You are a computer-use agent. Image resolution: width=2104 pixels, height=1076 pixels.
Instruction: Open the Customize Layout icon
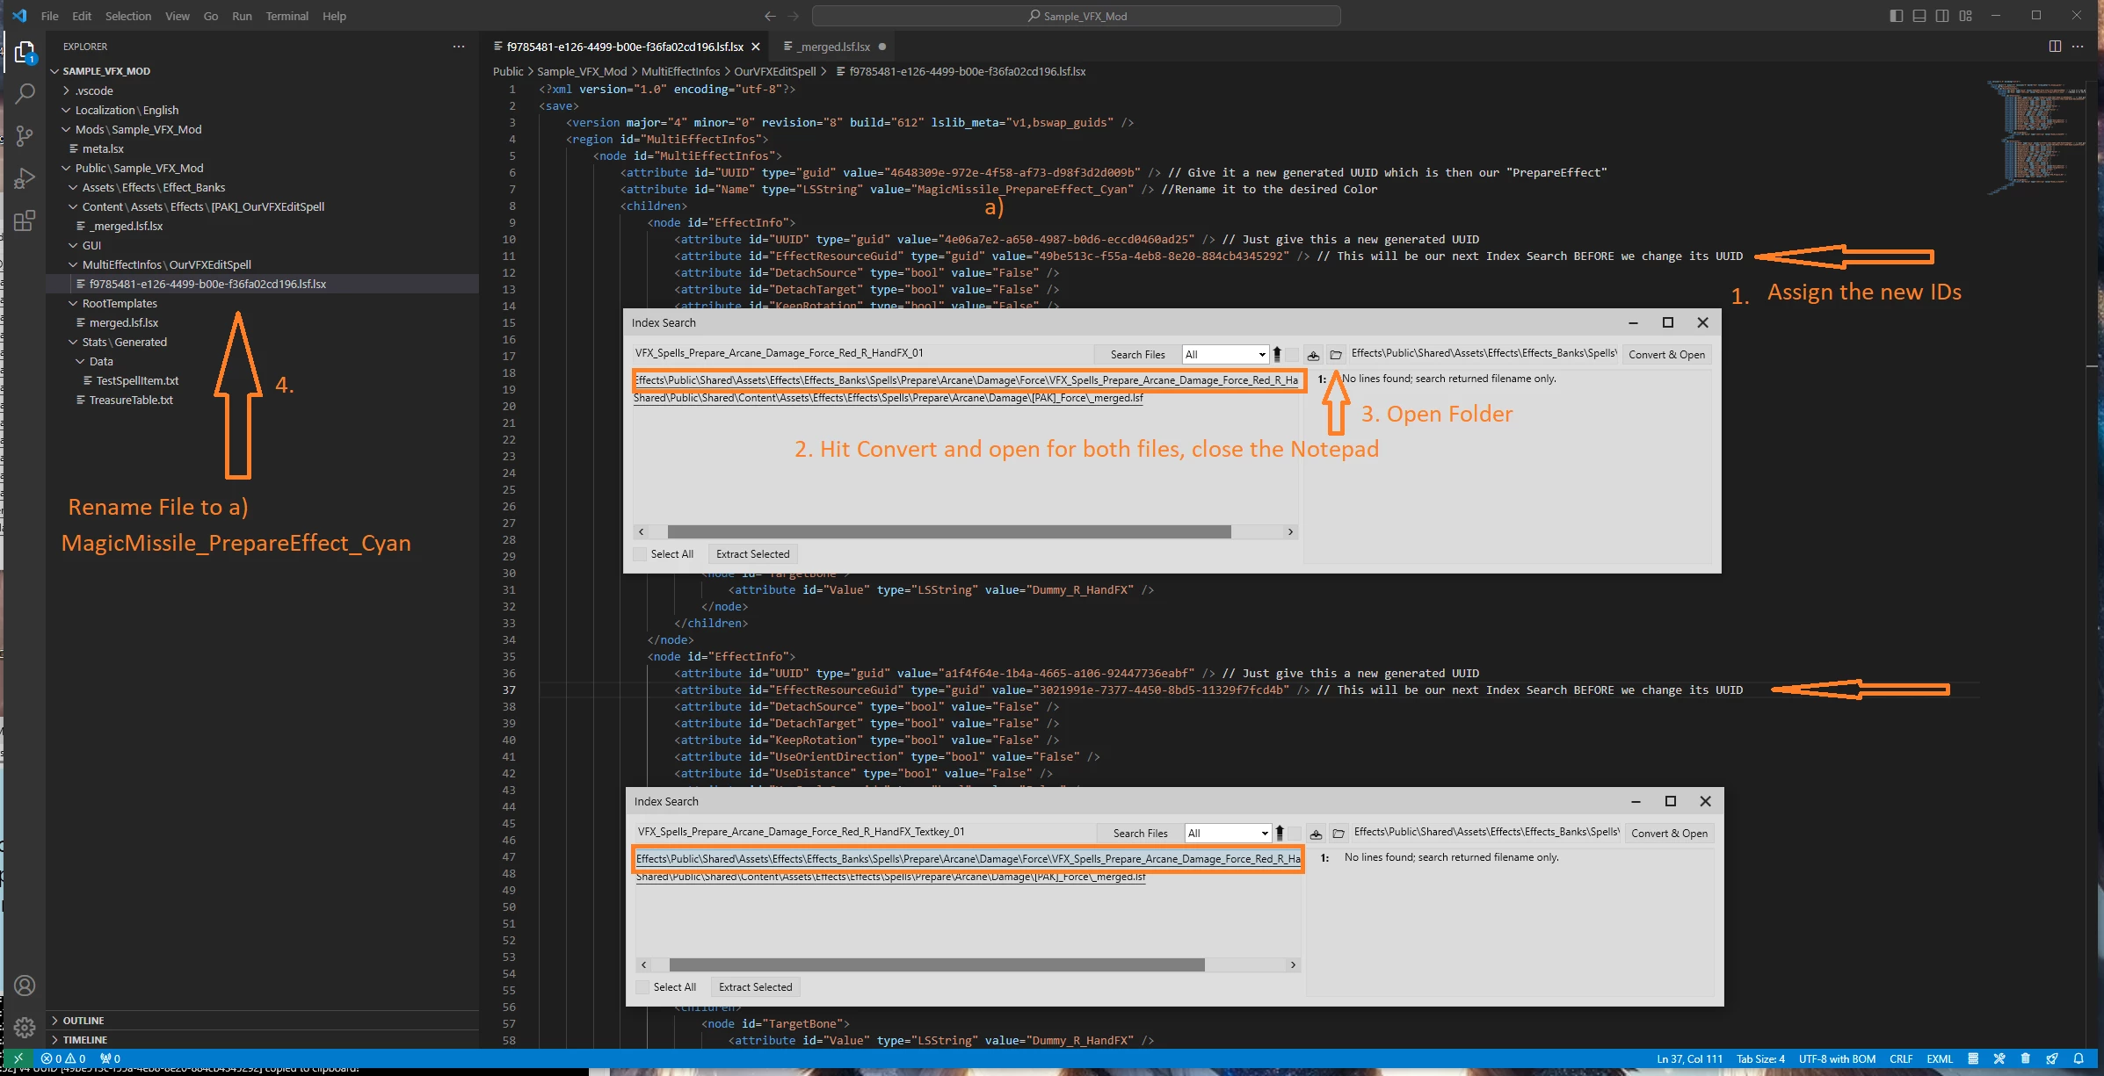[1966, 16]
